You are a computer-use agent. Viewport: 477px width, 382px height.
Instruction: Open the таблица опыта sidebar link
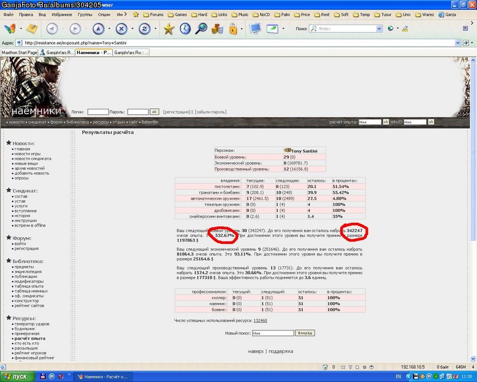coord(29,286)
